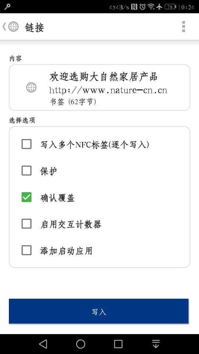Open the three-dot overflow menu
199x354 pixels.
pos(184,27)
